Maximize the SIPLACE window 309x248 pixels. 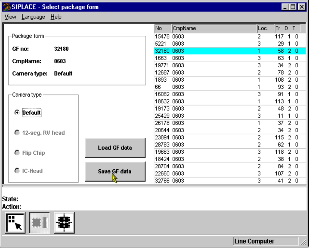pos(293,7)
